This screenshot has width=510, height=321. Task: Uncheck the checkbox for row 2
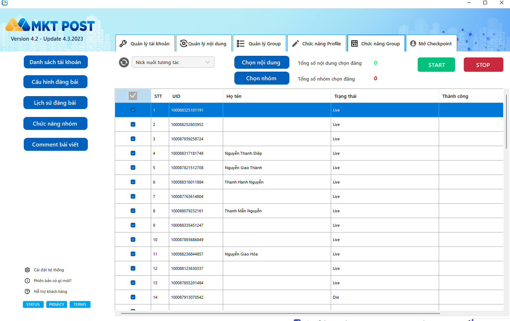pos(133,125)
